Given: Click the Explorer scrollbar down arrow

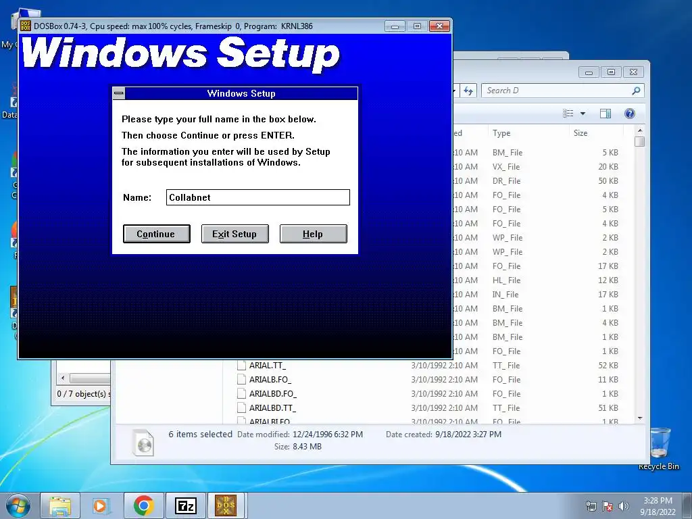Looking at the screenshot, I should coord(640,418).
